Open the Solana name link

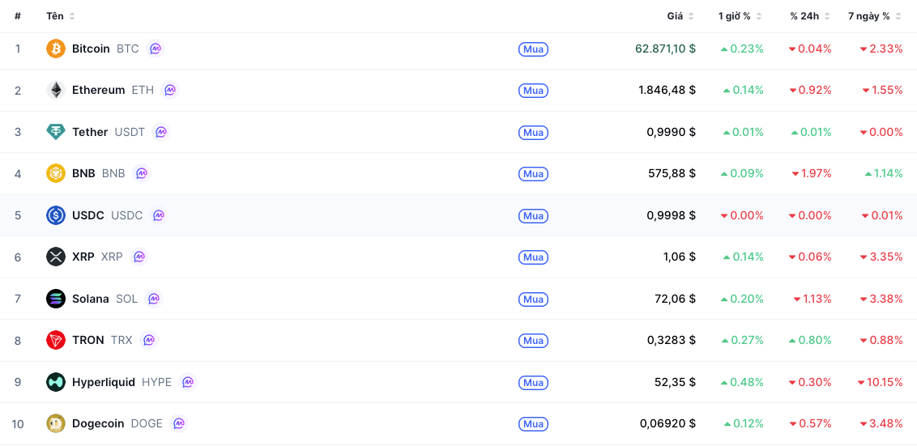click(90, 299)
